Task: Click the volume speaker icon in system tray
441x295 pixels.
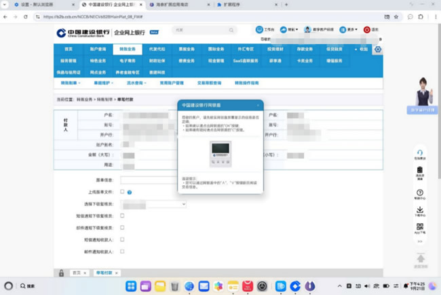Action: 367,286
